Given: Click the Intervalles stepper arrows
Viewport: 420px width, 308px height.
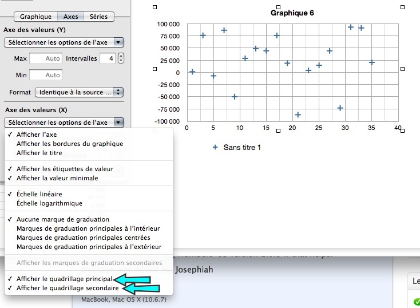Looking at the screenshot, I should pyautogui.click(x=121, y=58).
